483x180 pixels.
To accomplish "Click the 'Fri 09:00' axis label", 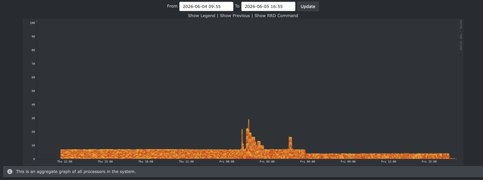I will tap(348, 162).
